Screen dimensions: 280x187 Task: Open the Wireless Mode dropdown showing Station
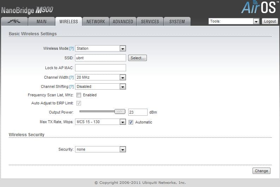100,48
